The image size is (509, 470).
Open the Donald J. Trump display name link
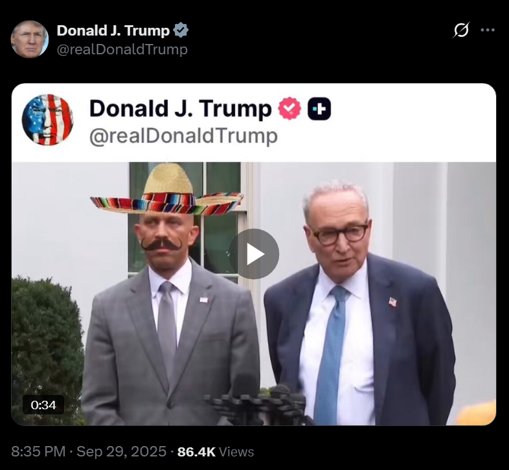tap(113, 30)
